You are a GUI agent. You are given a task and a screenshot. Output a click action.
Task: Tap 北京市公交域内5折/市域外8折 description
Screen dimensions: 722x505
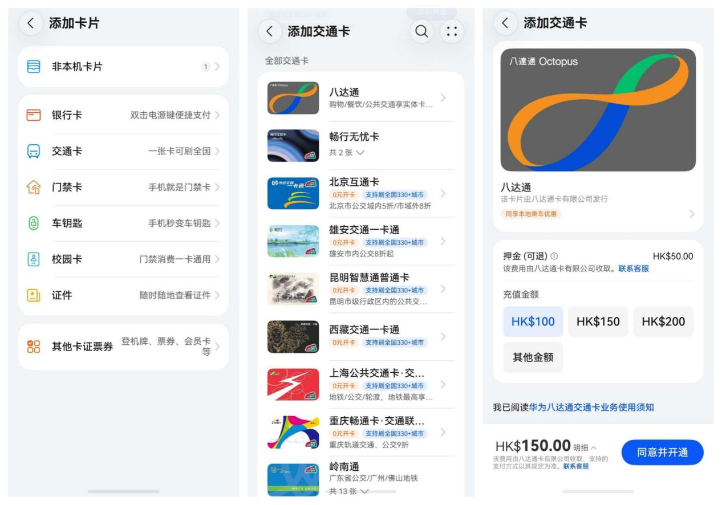[380, 206]
